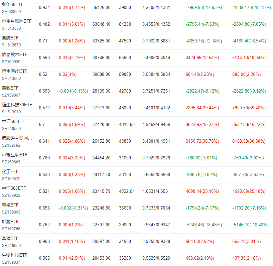Screen dimensions: 273x266
Task: Select the loss -760.02(-3.01%)
Action: tap(201, 158)
